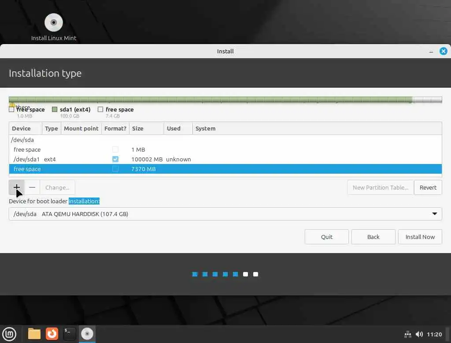Image resolution: width=451 pixels, height=343 pixels.
Task: Toggle Format checkbox on 7370 MB free space row
Action: tap(115, 169)
